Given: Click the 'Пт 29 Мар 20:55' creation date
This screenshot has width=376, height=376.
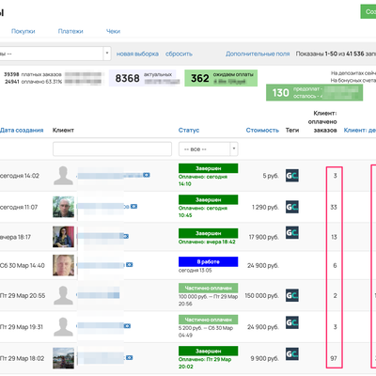Looking at the screenshot, I should 23,295.
